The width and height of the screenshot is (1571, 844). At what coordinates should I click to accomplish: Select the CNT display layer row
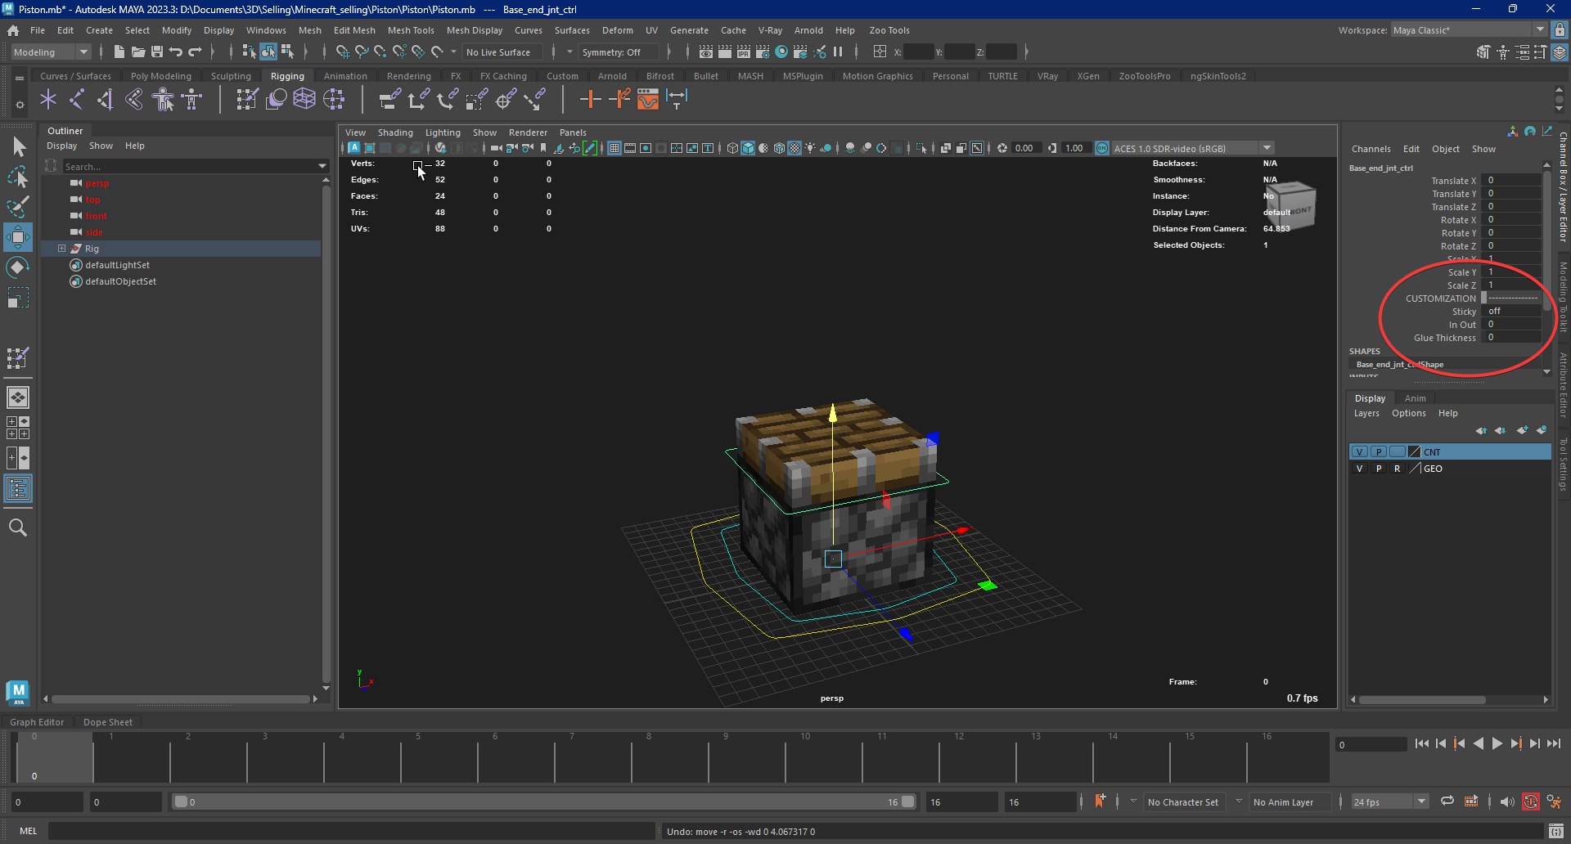[1449, 452]
